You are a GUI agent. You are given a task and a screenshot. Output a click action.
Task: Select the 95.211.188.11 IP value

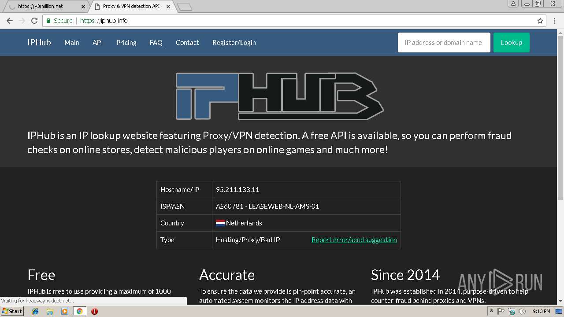tap(237, 190)
